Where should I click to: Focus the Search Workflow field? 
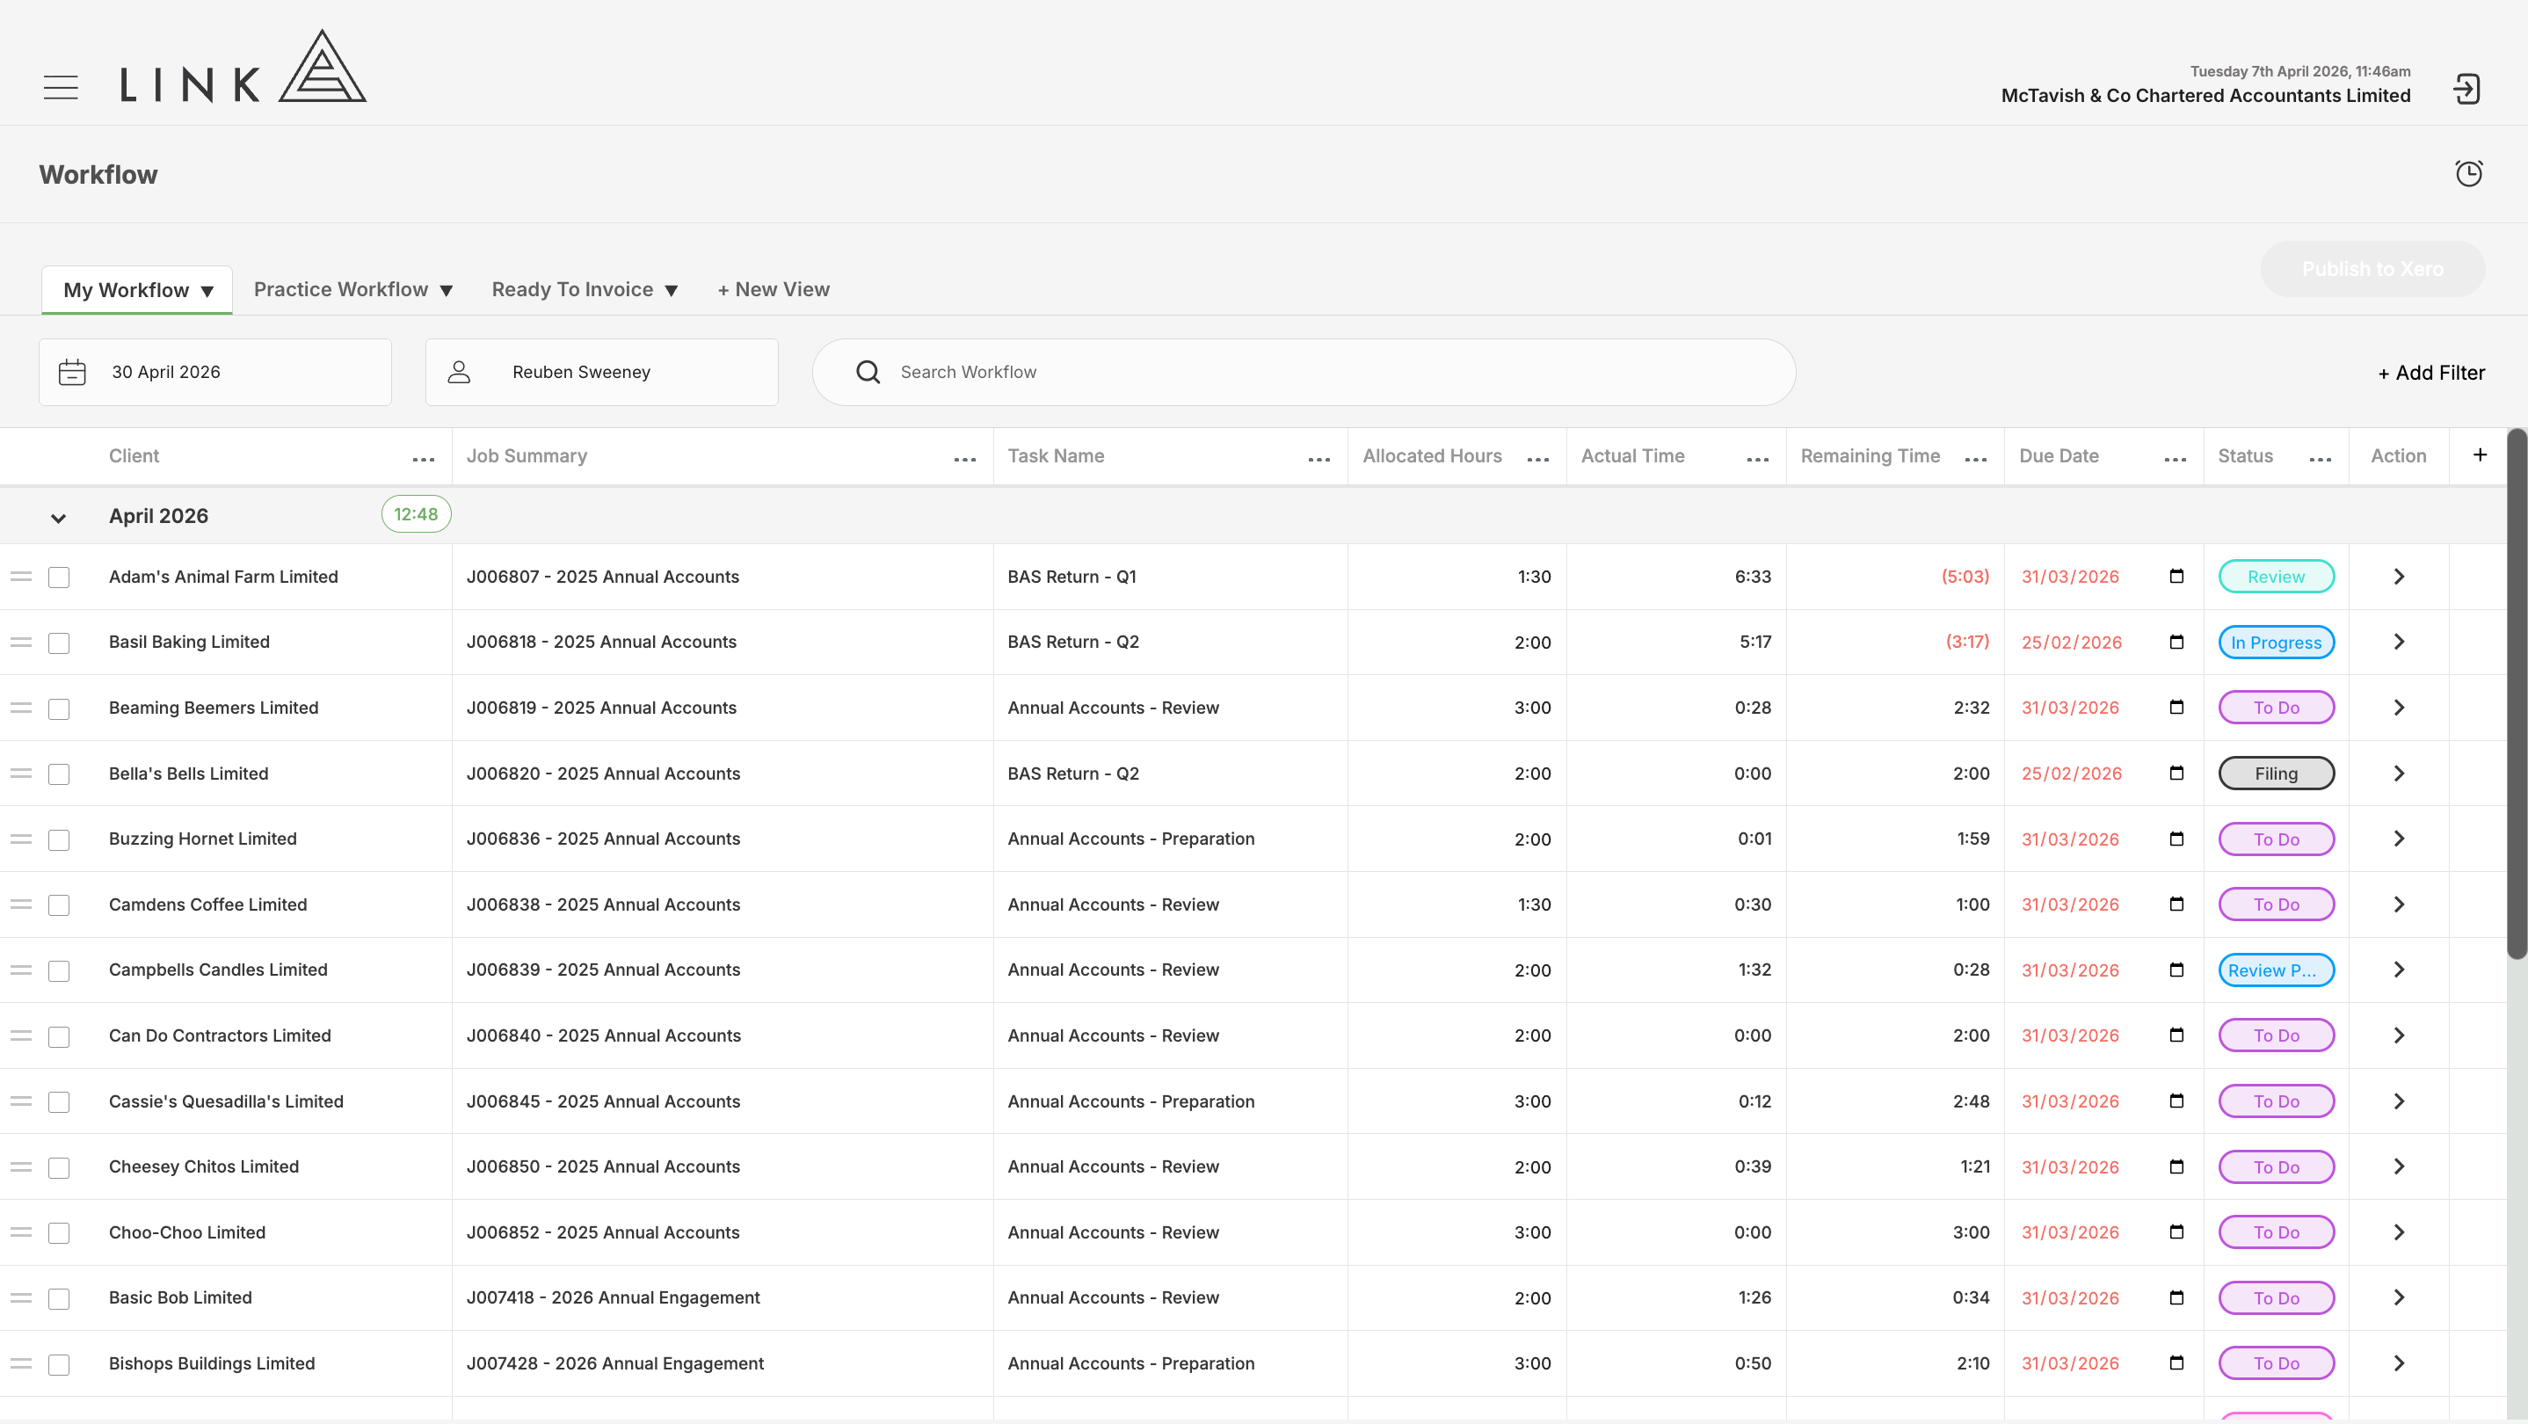click(1304, 372)
